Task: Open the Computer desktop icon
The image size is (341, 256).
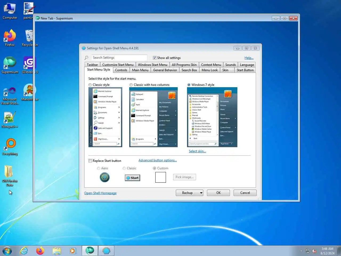Action: (10, 11)
